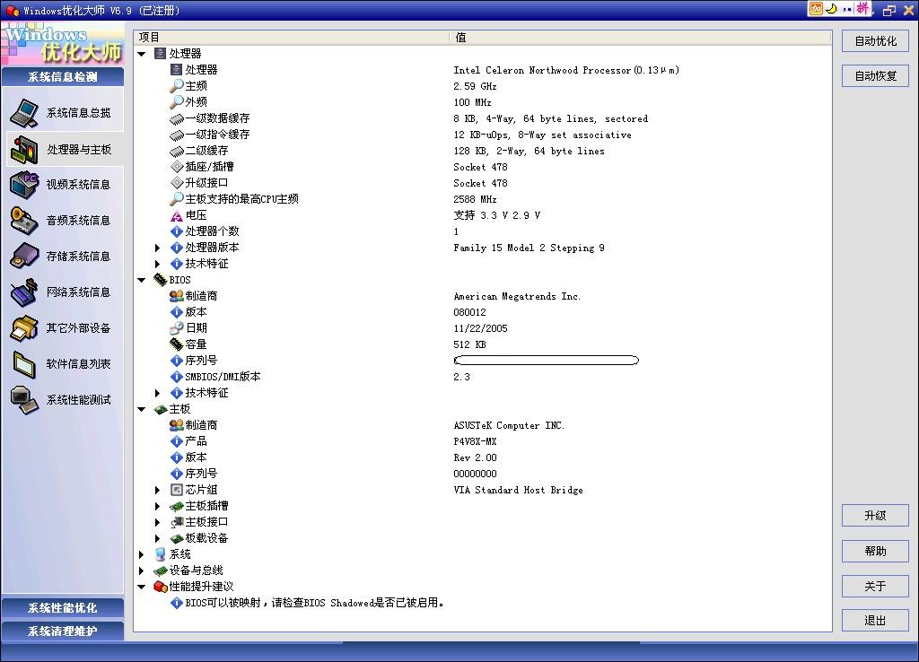Click the 一级数据缓存 chip icon
The height and width of the screenshot is (662, 919).
point(177,119)
